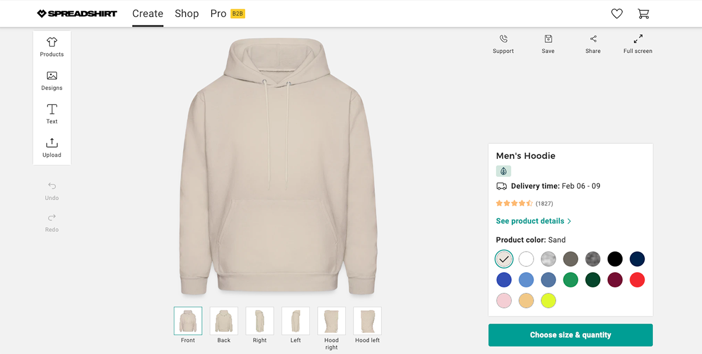Expand See product details link
The image size is (702, 354).
(534, 221)
